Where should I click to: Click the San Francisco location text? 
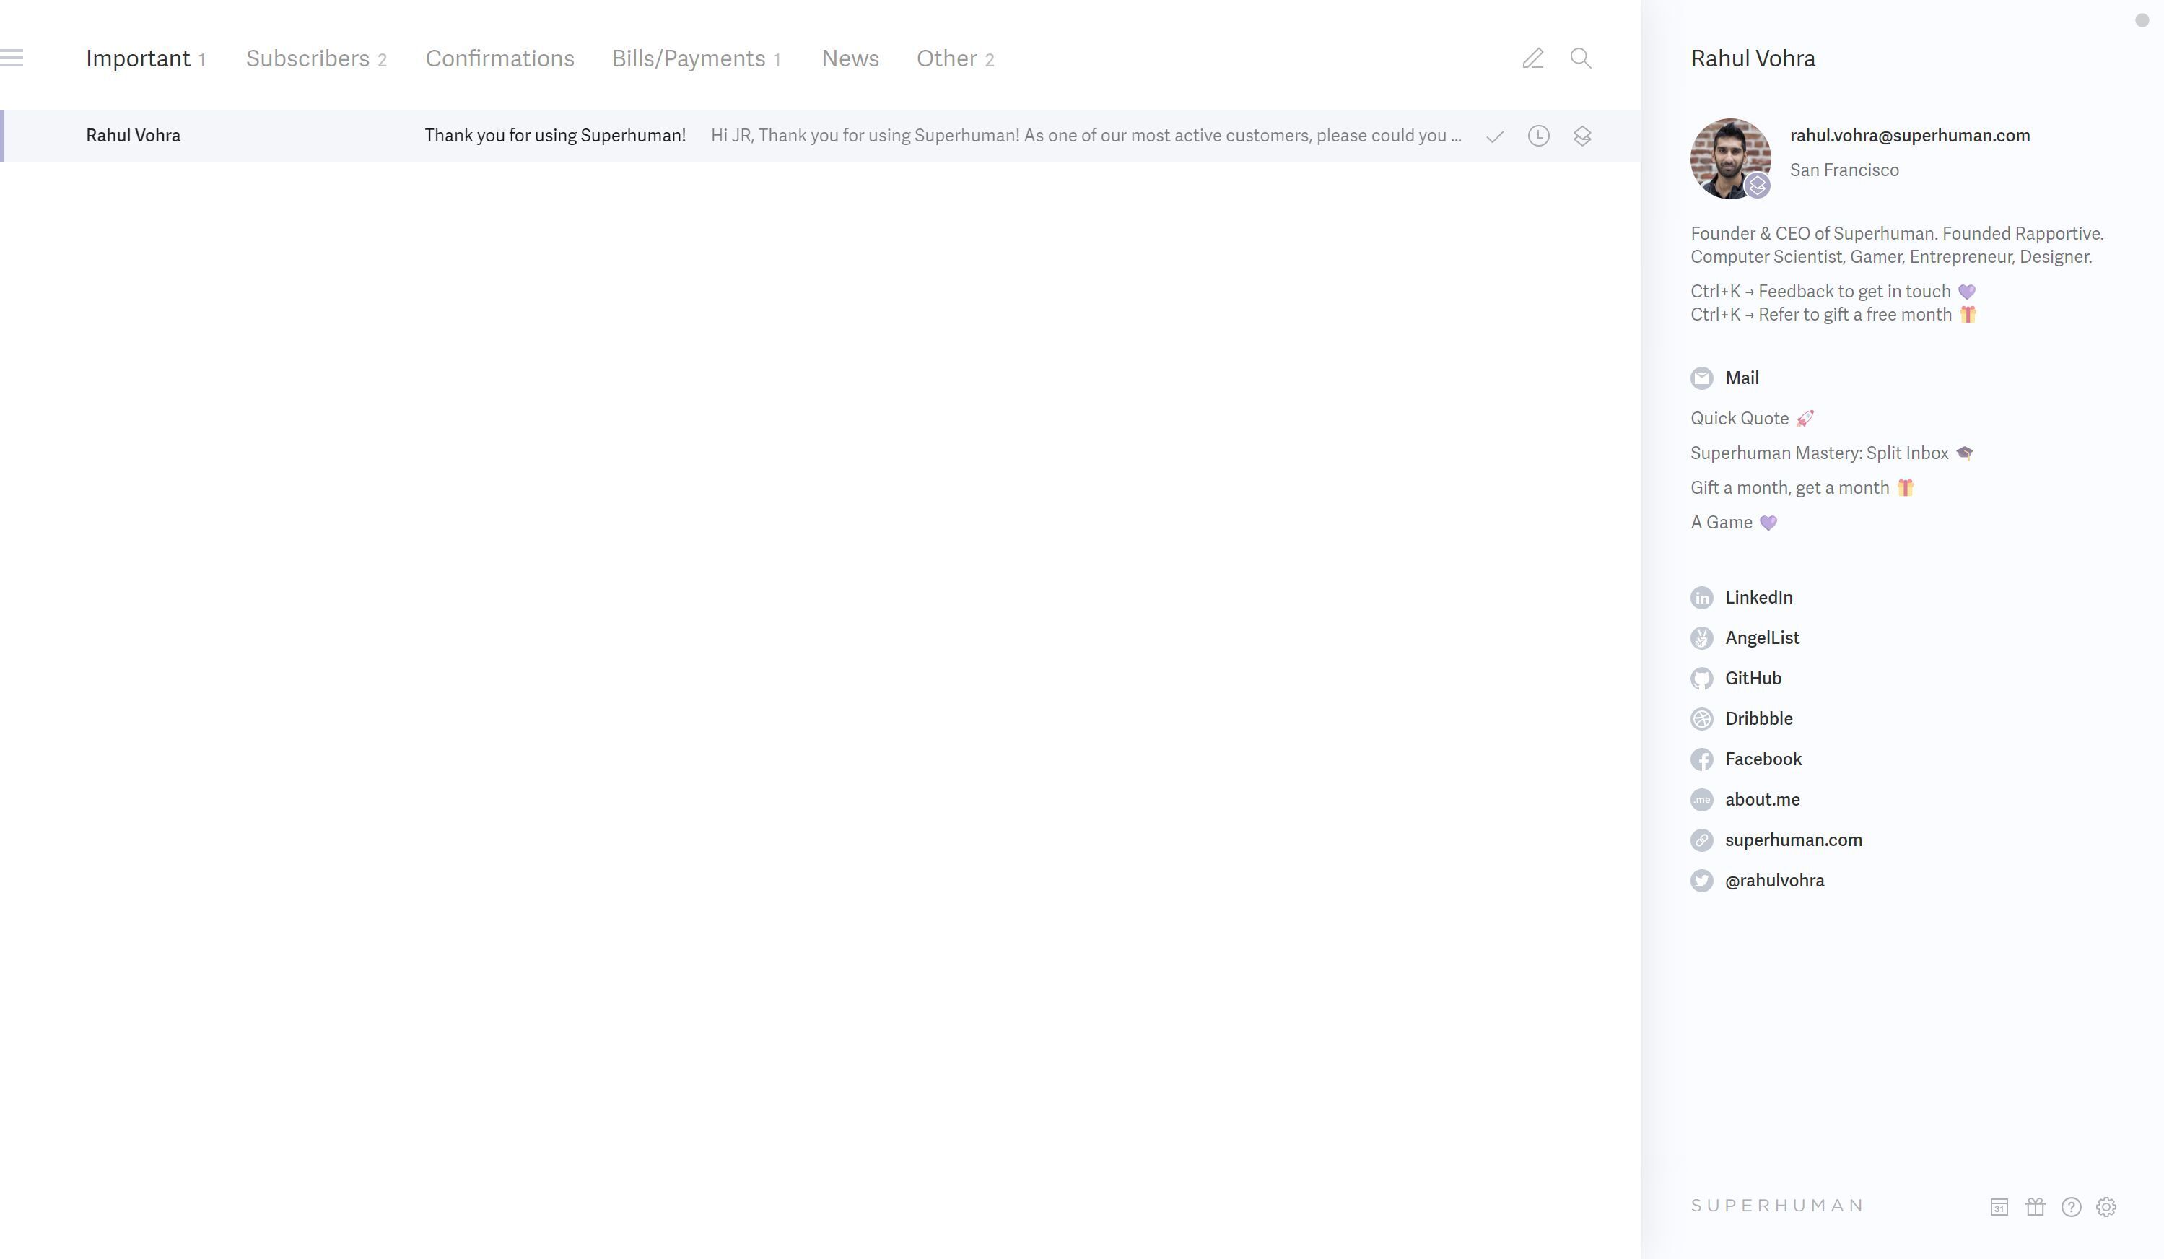point(1844,170)
